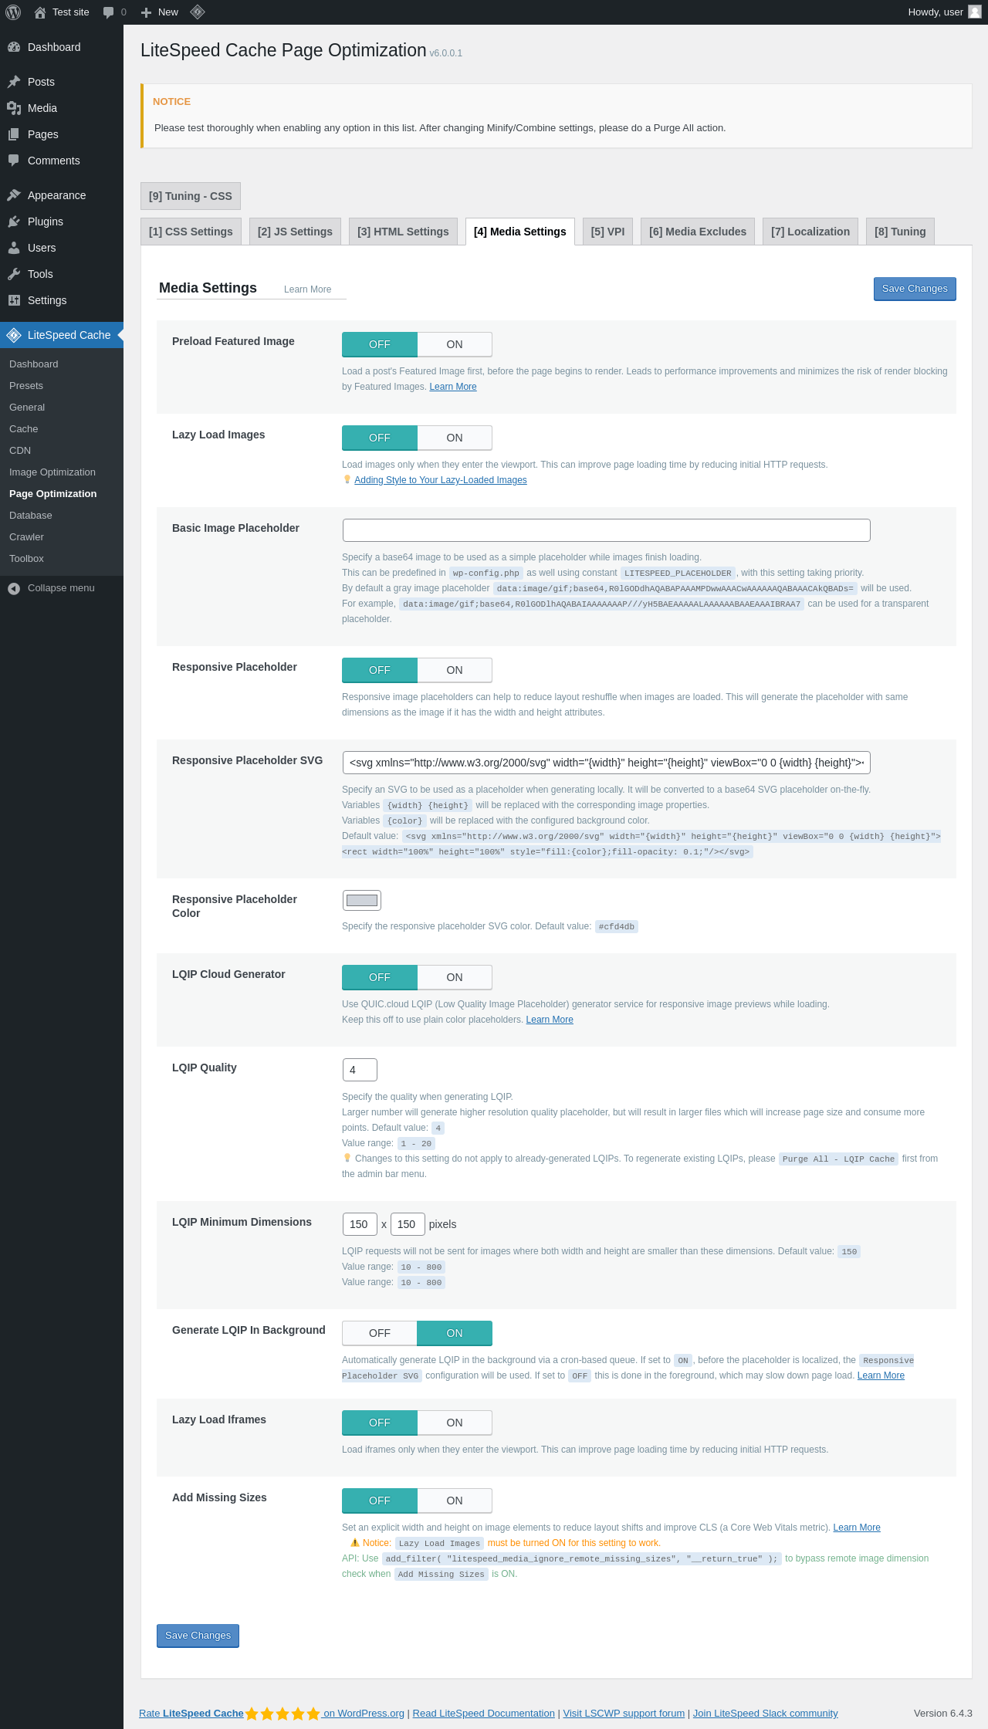Screen dimensions: 988x1729
Task: Open the Localization tab
Action: point(810,232)
